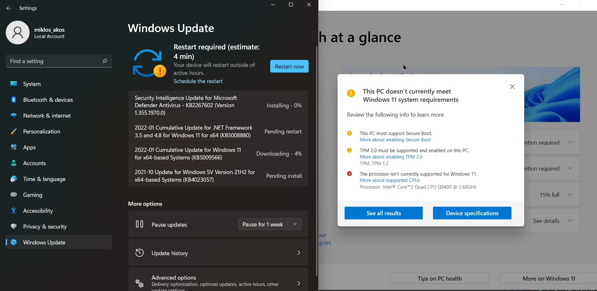This screenshot has height=291, width=597.
Task: Click the Restart now button
Action: click(289, 66)
